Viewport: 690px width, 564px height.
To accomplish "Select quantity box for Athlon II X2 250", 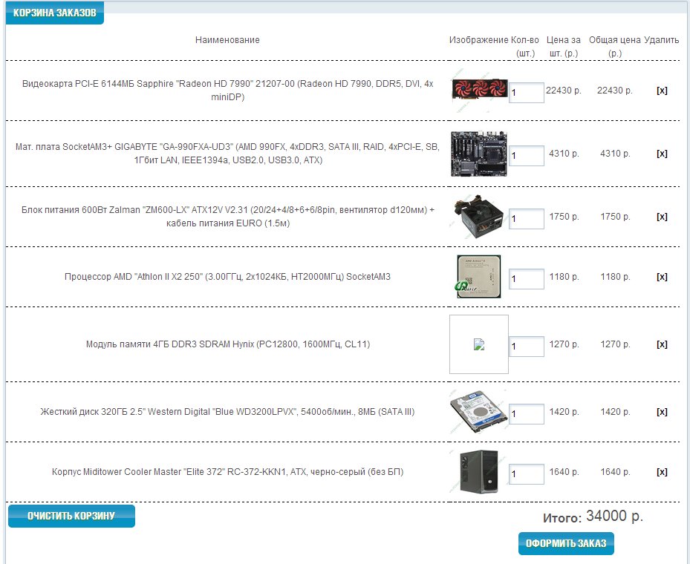I will (527, 279).
